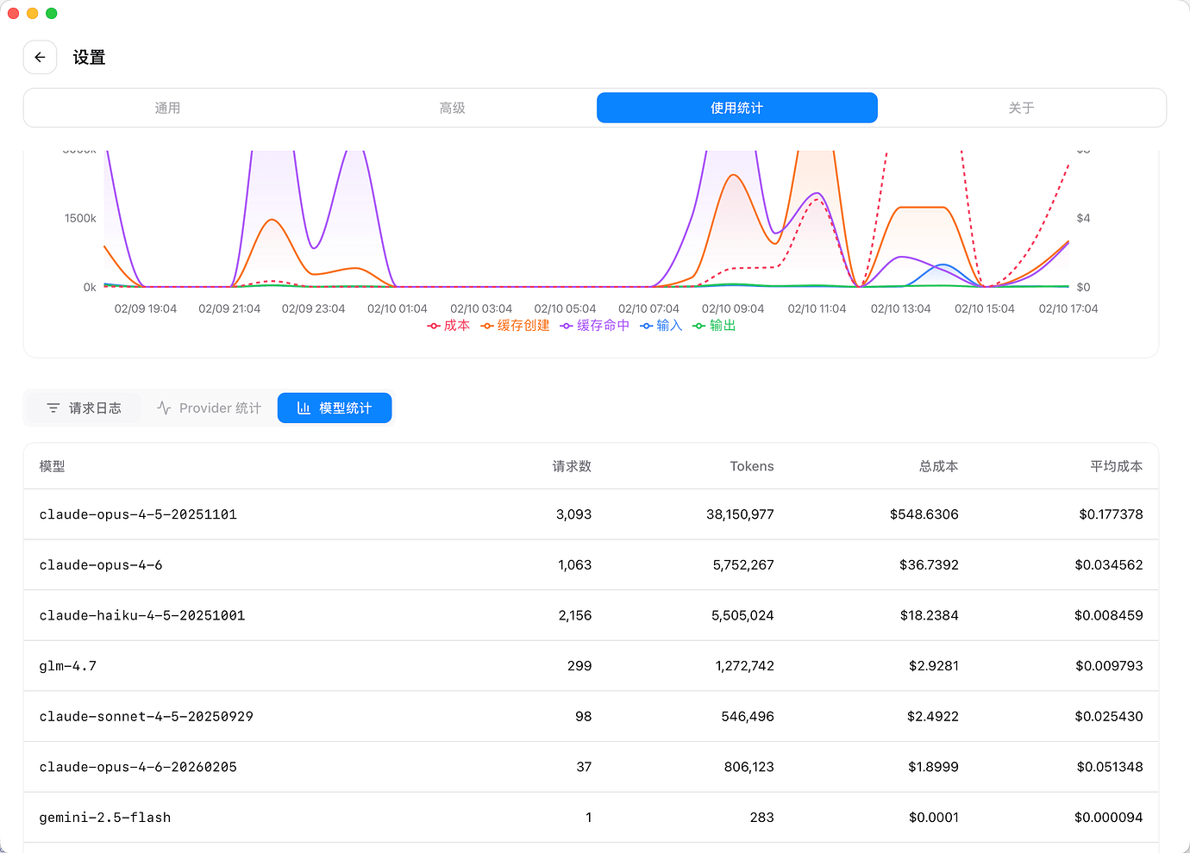The height and width of the screenshot is (853, 1190).
Task: Select the claude-opus-4-6 model name
Action: (x=101, y=565)
